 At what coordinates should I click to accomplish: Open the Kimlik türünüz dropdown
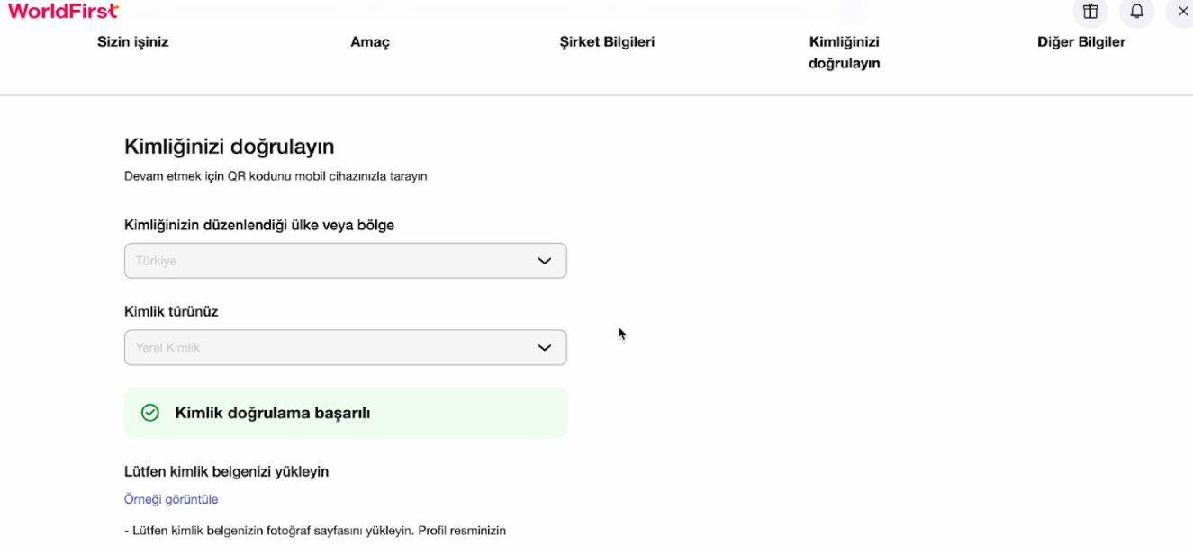[345, 348]
